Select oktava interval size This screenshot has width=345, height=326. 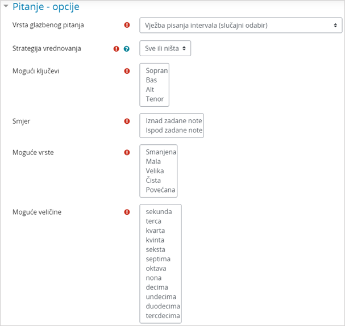click(156, 268)
